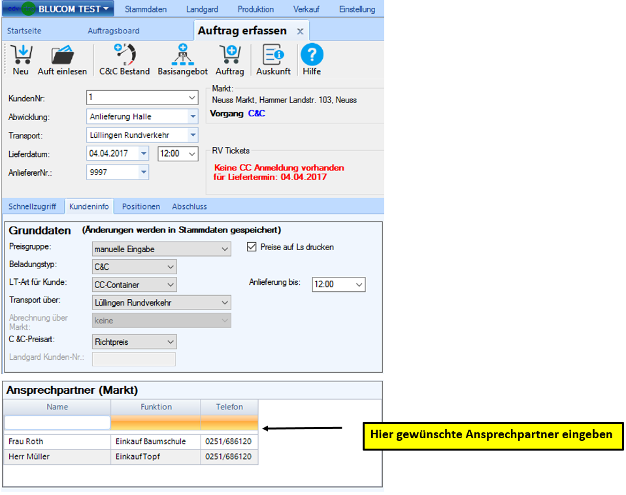626x495 pixels.
Task: Expand the Anlieferung bis time dropdown
Action: [x=359, y=285]
